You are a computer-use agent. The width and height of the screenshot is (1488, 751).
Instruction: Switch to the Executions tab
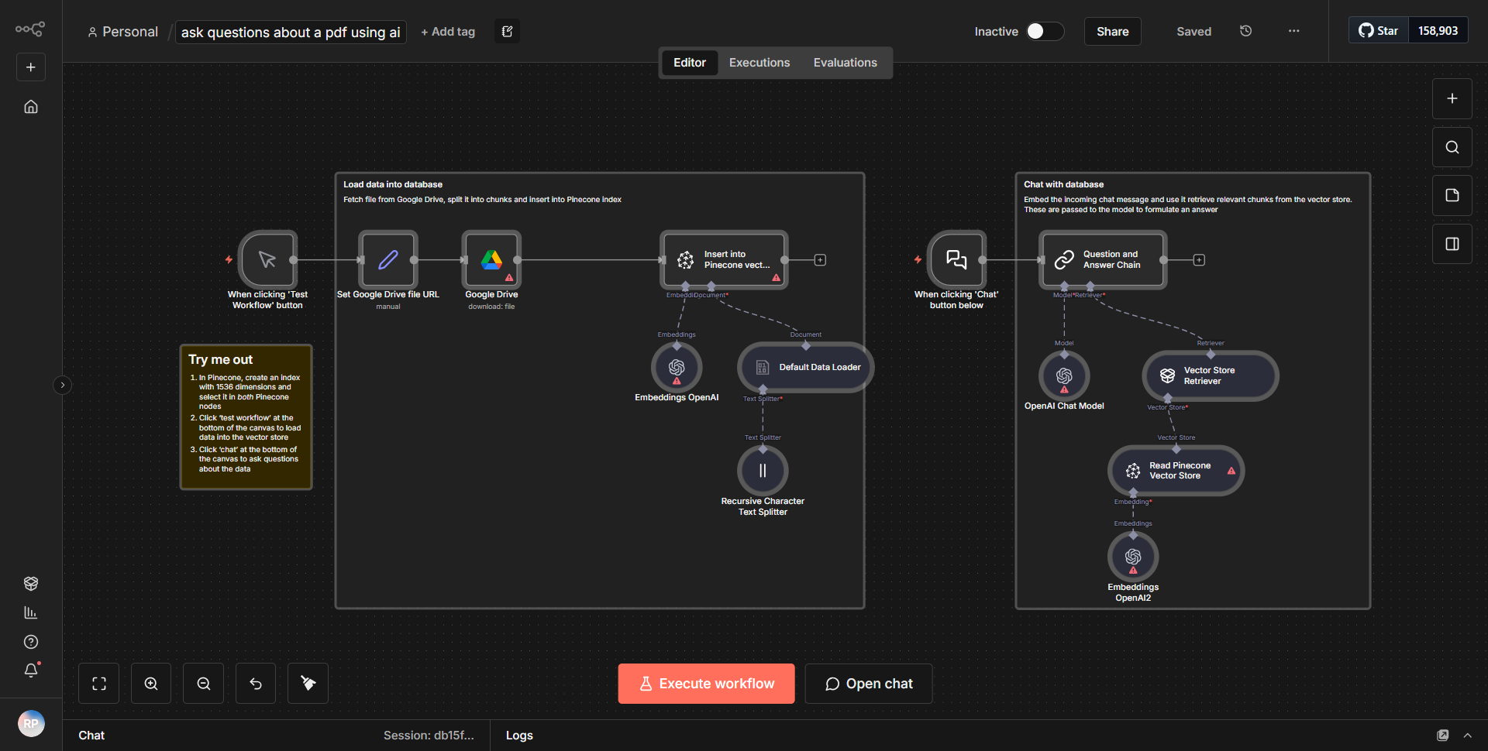(x=759, y=63)
